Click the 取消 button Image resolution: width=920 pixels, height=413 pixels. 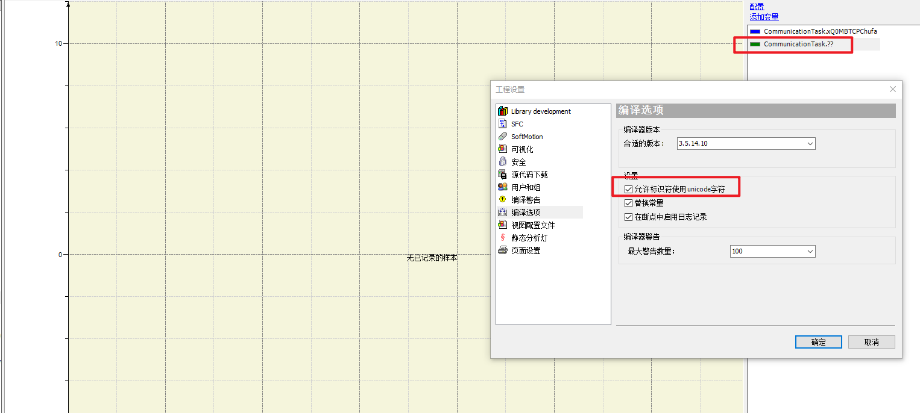click(871, 342)
